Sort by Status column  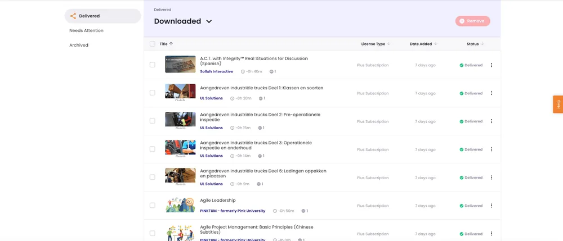tap(475, 44)
